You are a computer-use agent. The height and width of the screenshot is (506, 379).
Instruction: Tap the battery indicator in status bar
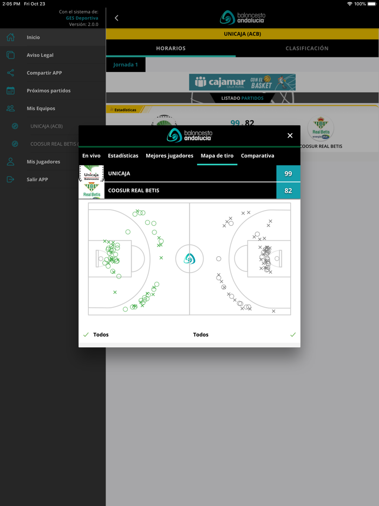coord(371,4)
